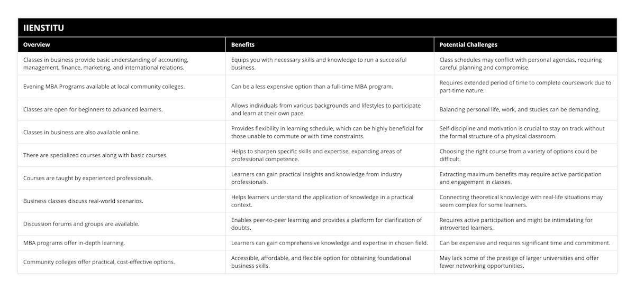Select the specialized courses overview cell
The height and width of the screenshot is (291, 635).
click(122, 155)
